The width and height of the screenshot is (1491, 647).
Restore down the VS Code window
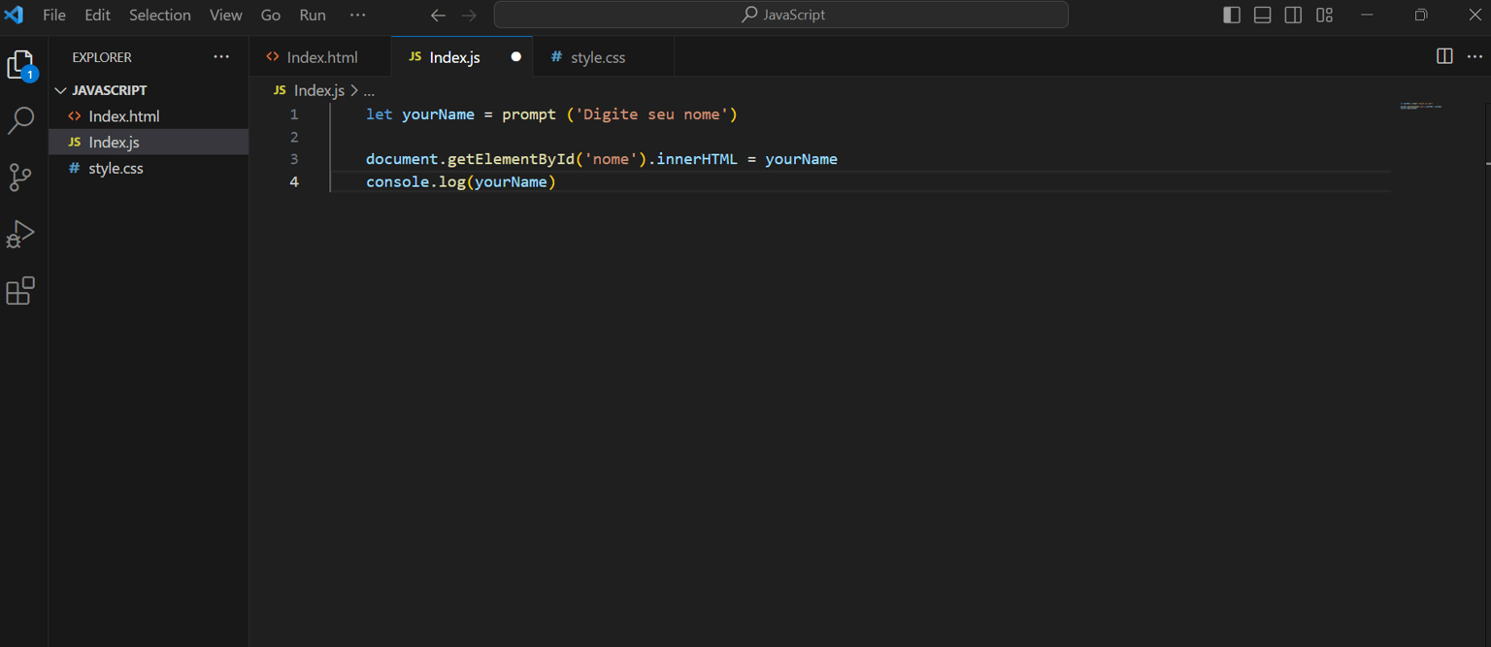[1421, 15]
